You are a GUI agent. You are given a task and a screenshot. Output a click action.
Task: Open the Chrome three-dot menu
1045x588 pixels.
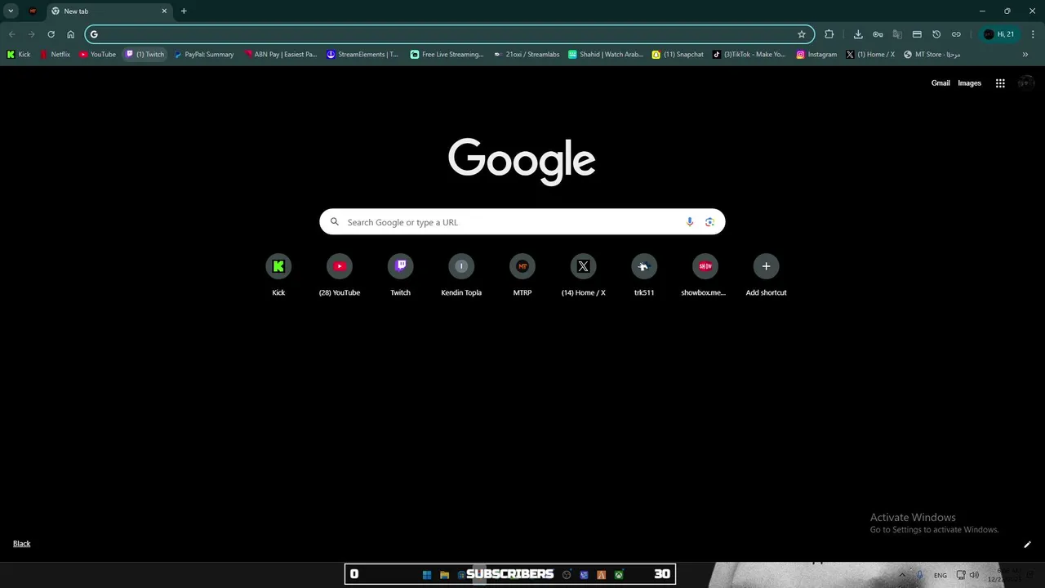pyautogui.click(x=1032, y=34)
